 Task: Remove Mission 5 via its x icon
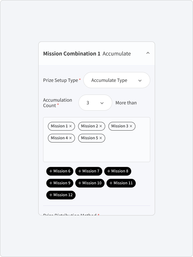101,138
